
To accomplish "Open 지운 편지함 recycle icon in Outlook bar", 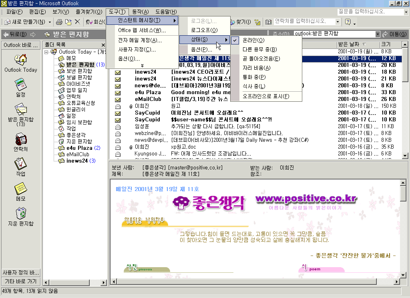I will (20, 214).
